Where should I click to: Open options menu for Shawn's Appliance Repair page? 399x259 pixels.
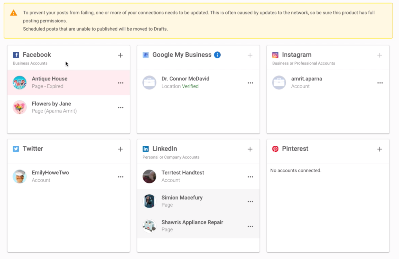(x=250, y=226)
